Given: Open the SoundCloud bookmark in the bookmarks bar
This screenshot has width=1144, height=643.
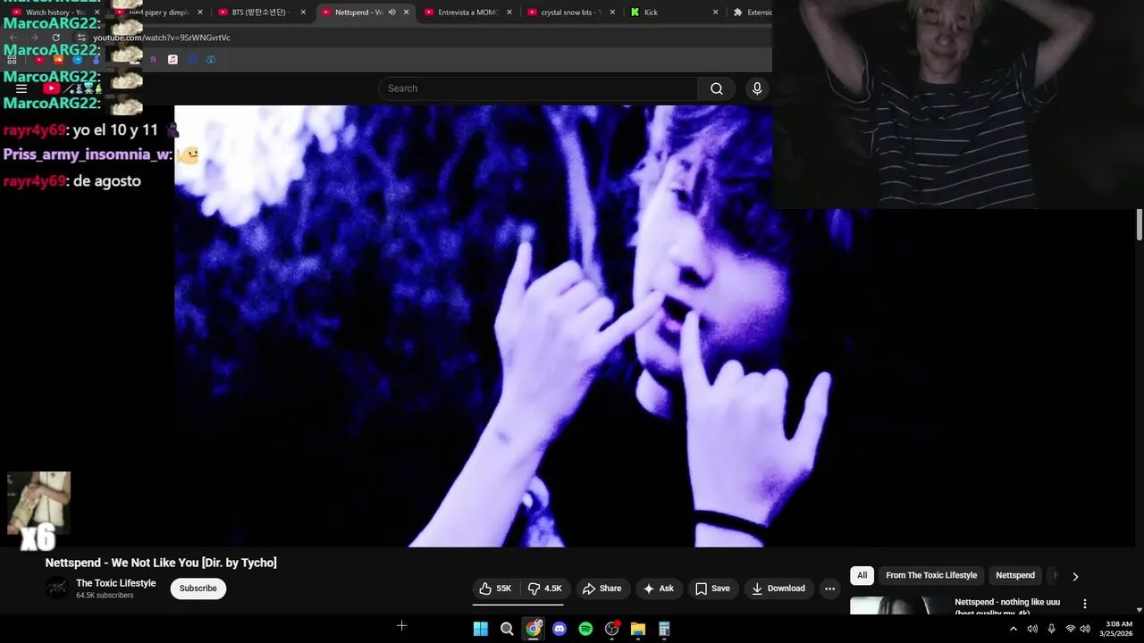Looking at the screenshot, I should pos(59,60).
